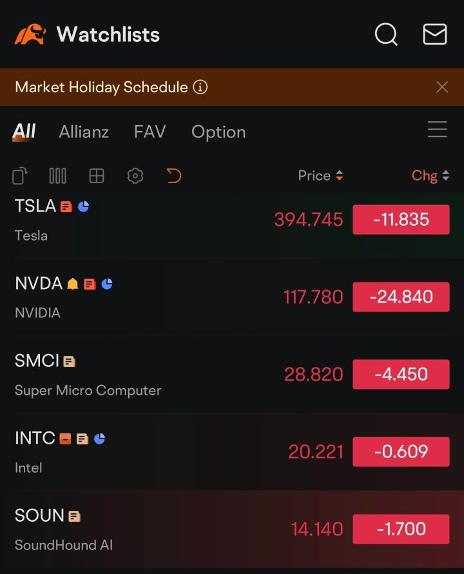Image resolution: width=464 pixels, height=574 pixels.
Task: Open the Super Micro Computer row
Action: [x=232, y=375]
